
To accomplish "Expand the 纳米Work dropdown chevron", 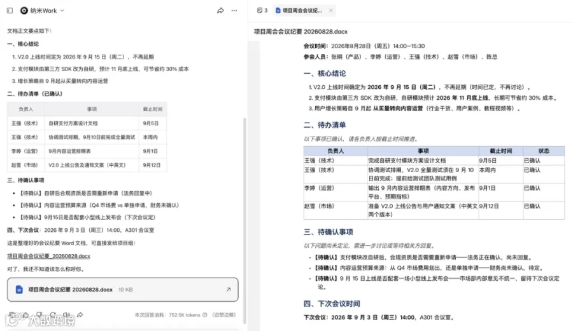I will click(62, 11).
